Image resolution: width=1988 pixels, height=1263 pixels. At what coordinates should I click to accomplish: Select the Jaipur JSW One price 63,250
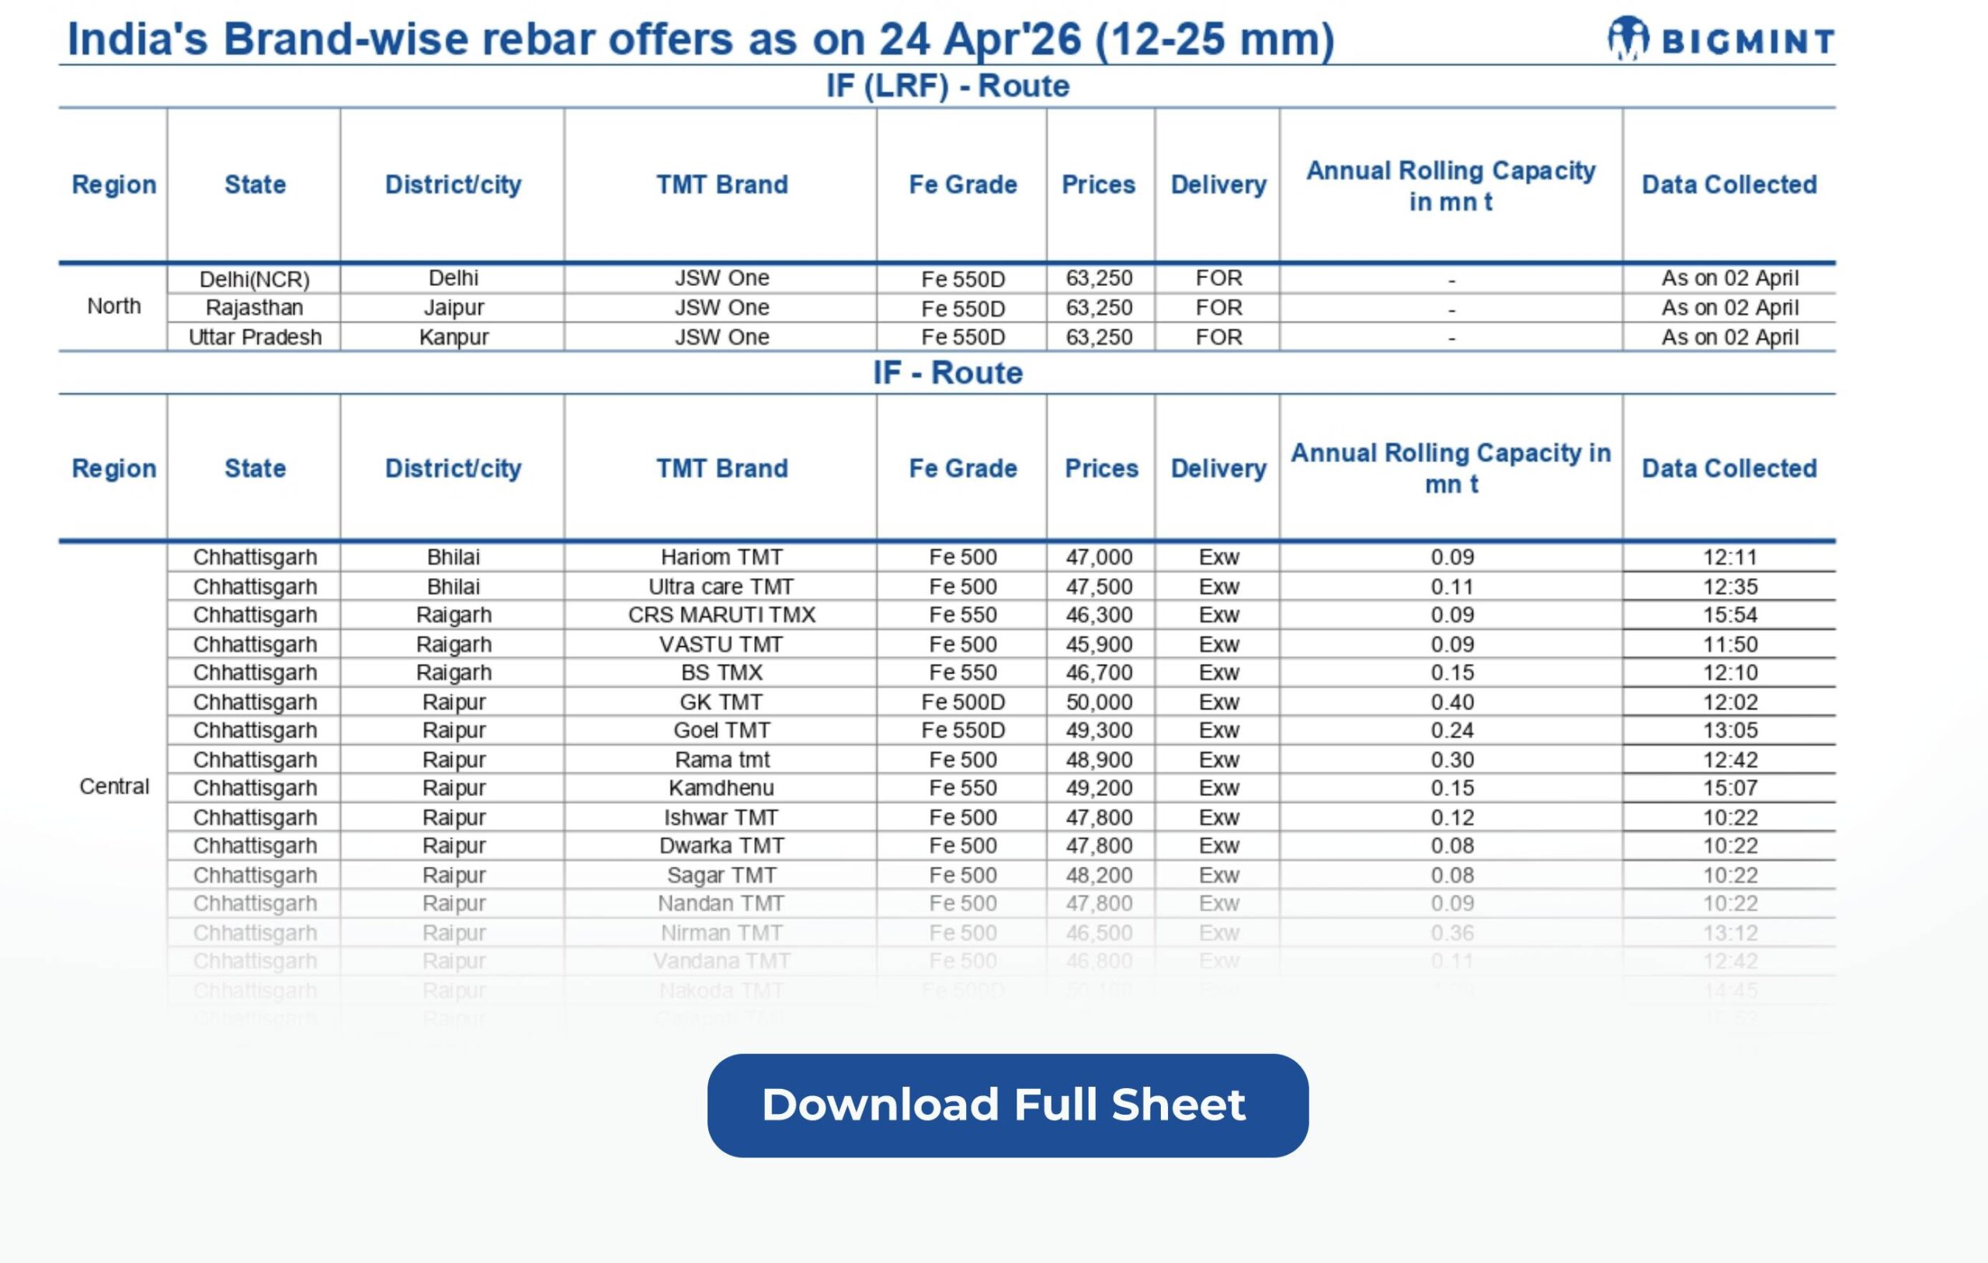click(1098, 308)
